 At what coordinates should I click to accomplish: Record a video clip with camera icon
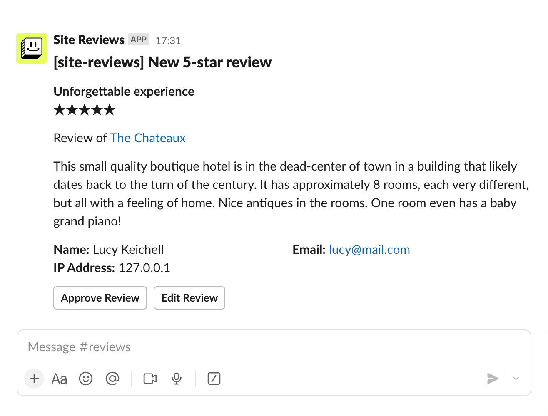click(x=150, y=379)
